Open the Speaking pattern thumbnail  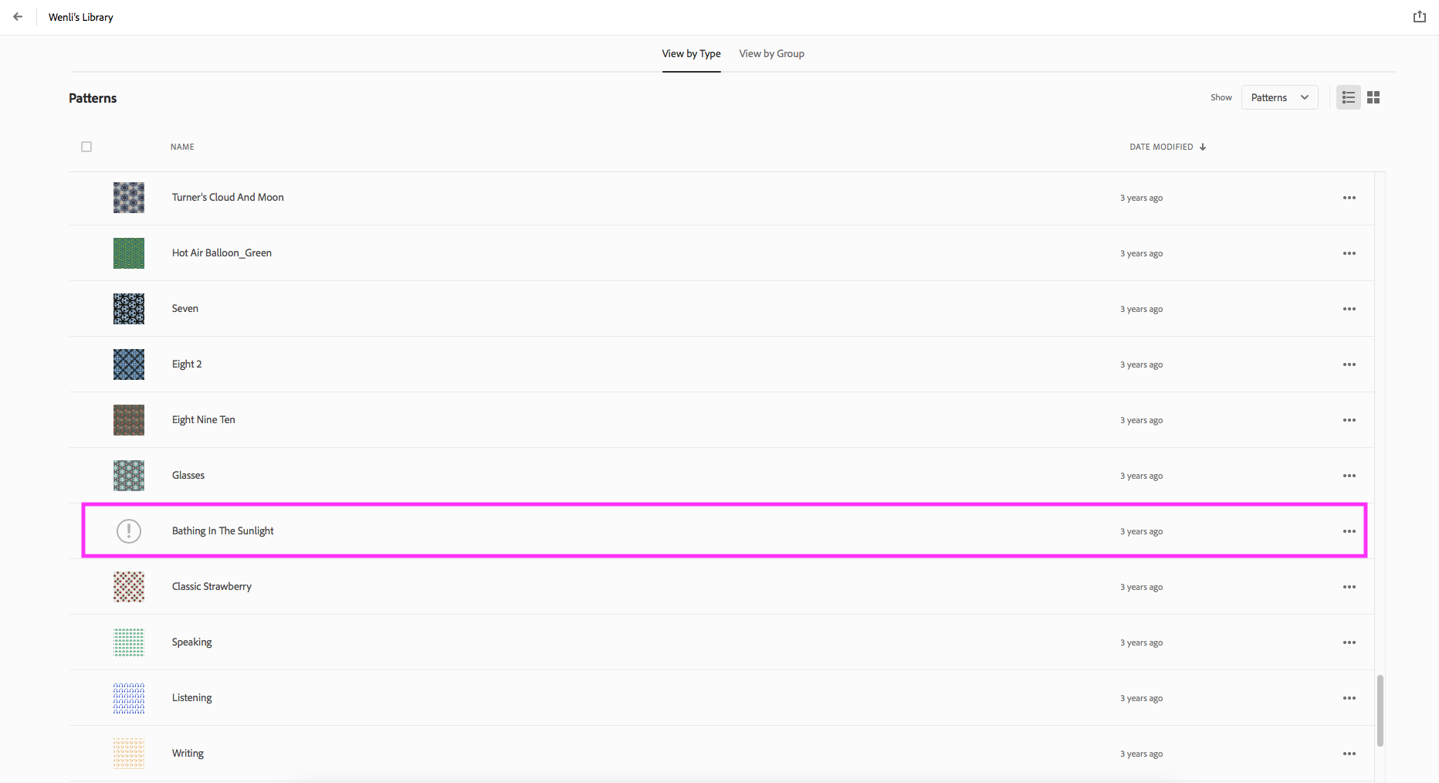(x=129, y=642)
